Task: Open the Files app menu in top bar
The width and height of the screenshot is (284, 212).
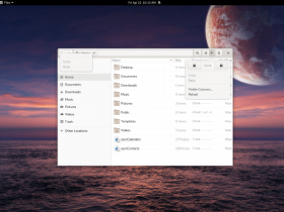Action: coord(7,3)
